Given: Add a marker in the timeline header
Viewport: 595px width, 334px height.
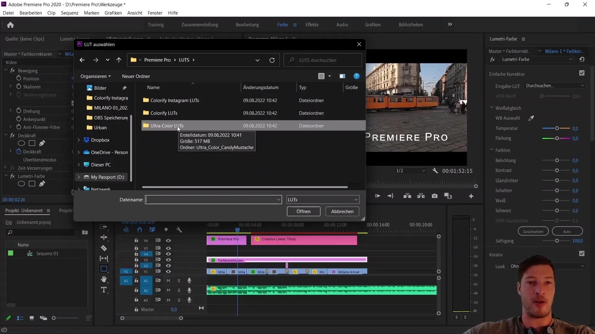Looking at the screenshot, I should 166,230.
